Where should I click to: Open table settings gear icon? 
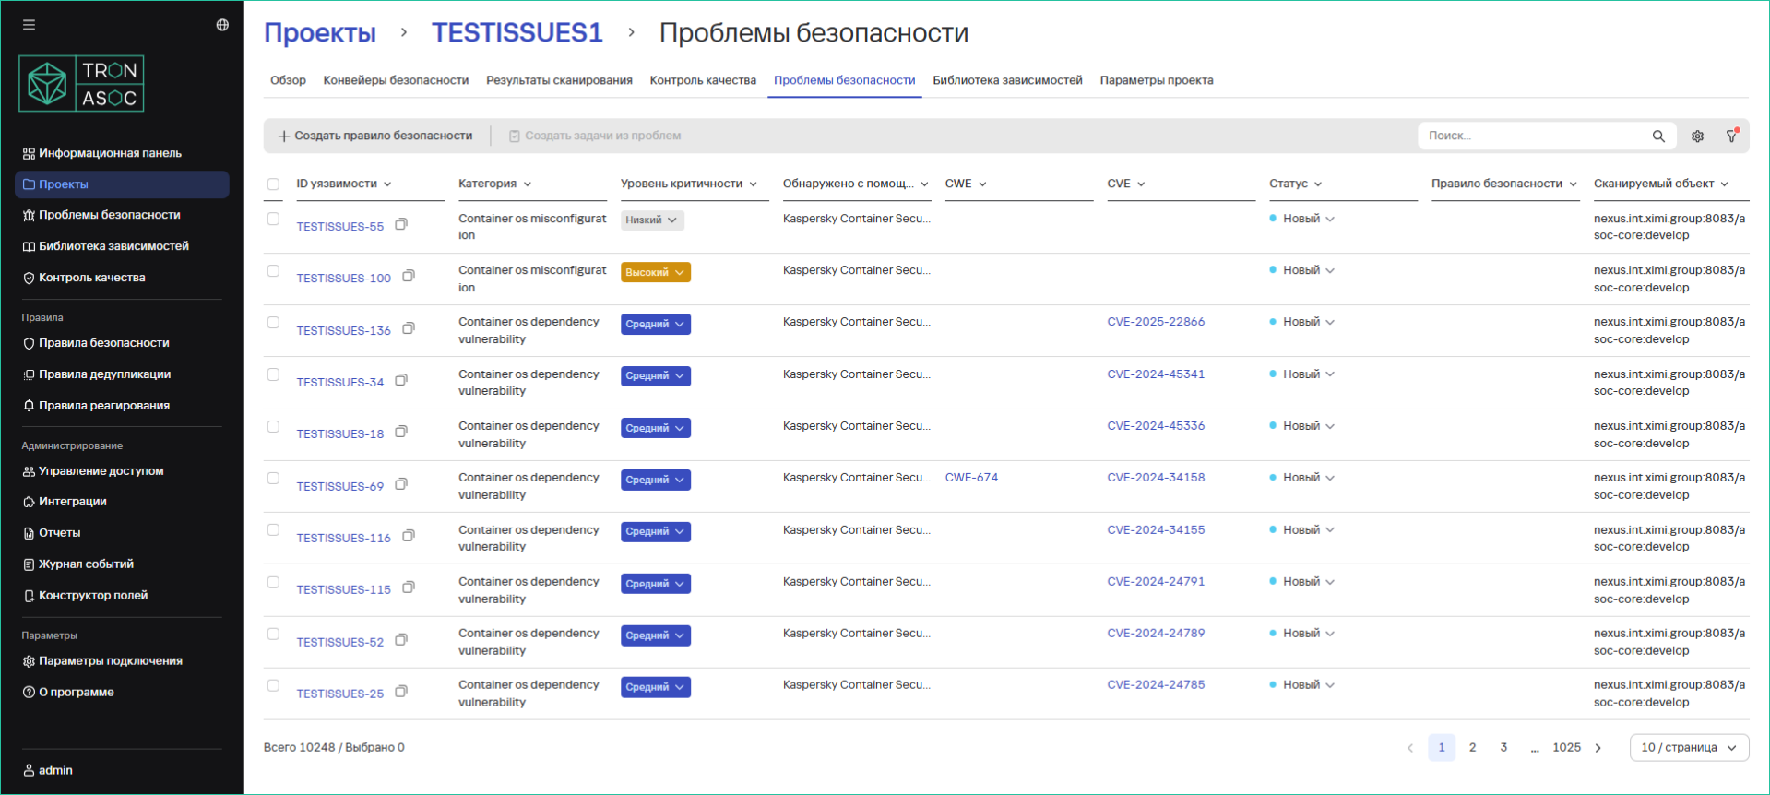point(1697,136)
